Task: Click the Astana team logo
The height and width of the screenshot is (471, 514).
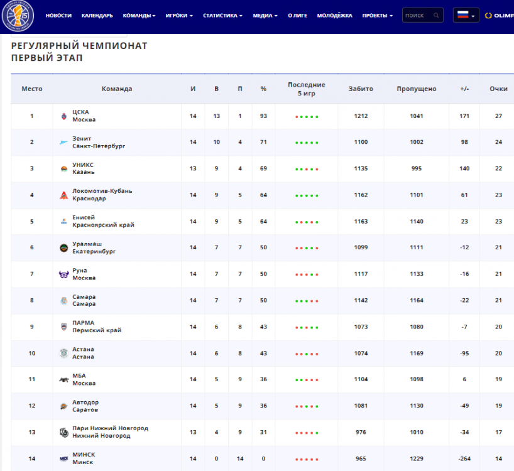Action: coord(63,353)
